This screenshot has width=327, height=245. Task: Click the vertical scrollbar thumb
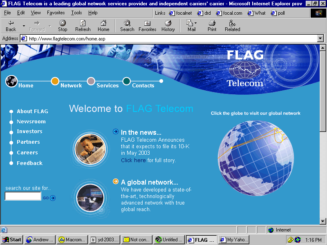323,91
